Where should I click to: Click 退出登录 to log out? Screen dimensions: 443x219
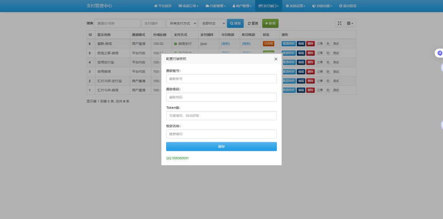point(348,6)
